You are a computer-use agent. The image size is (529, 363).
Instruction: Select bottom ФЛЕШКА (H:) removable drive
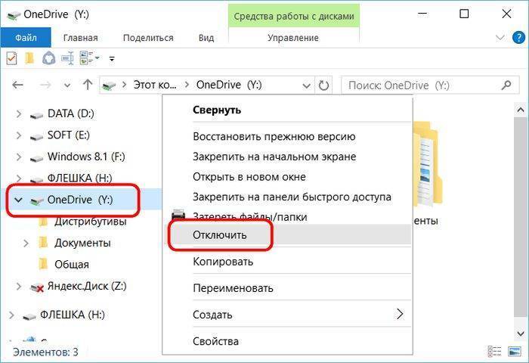click(73, 315)
